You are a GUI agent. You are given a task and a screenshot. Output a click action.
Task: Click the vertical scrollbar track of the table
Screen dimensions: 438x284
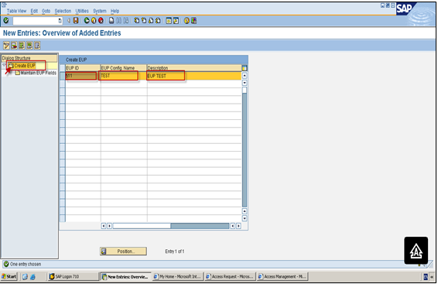pyautogui.click(x=245, y=151)
